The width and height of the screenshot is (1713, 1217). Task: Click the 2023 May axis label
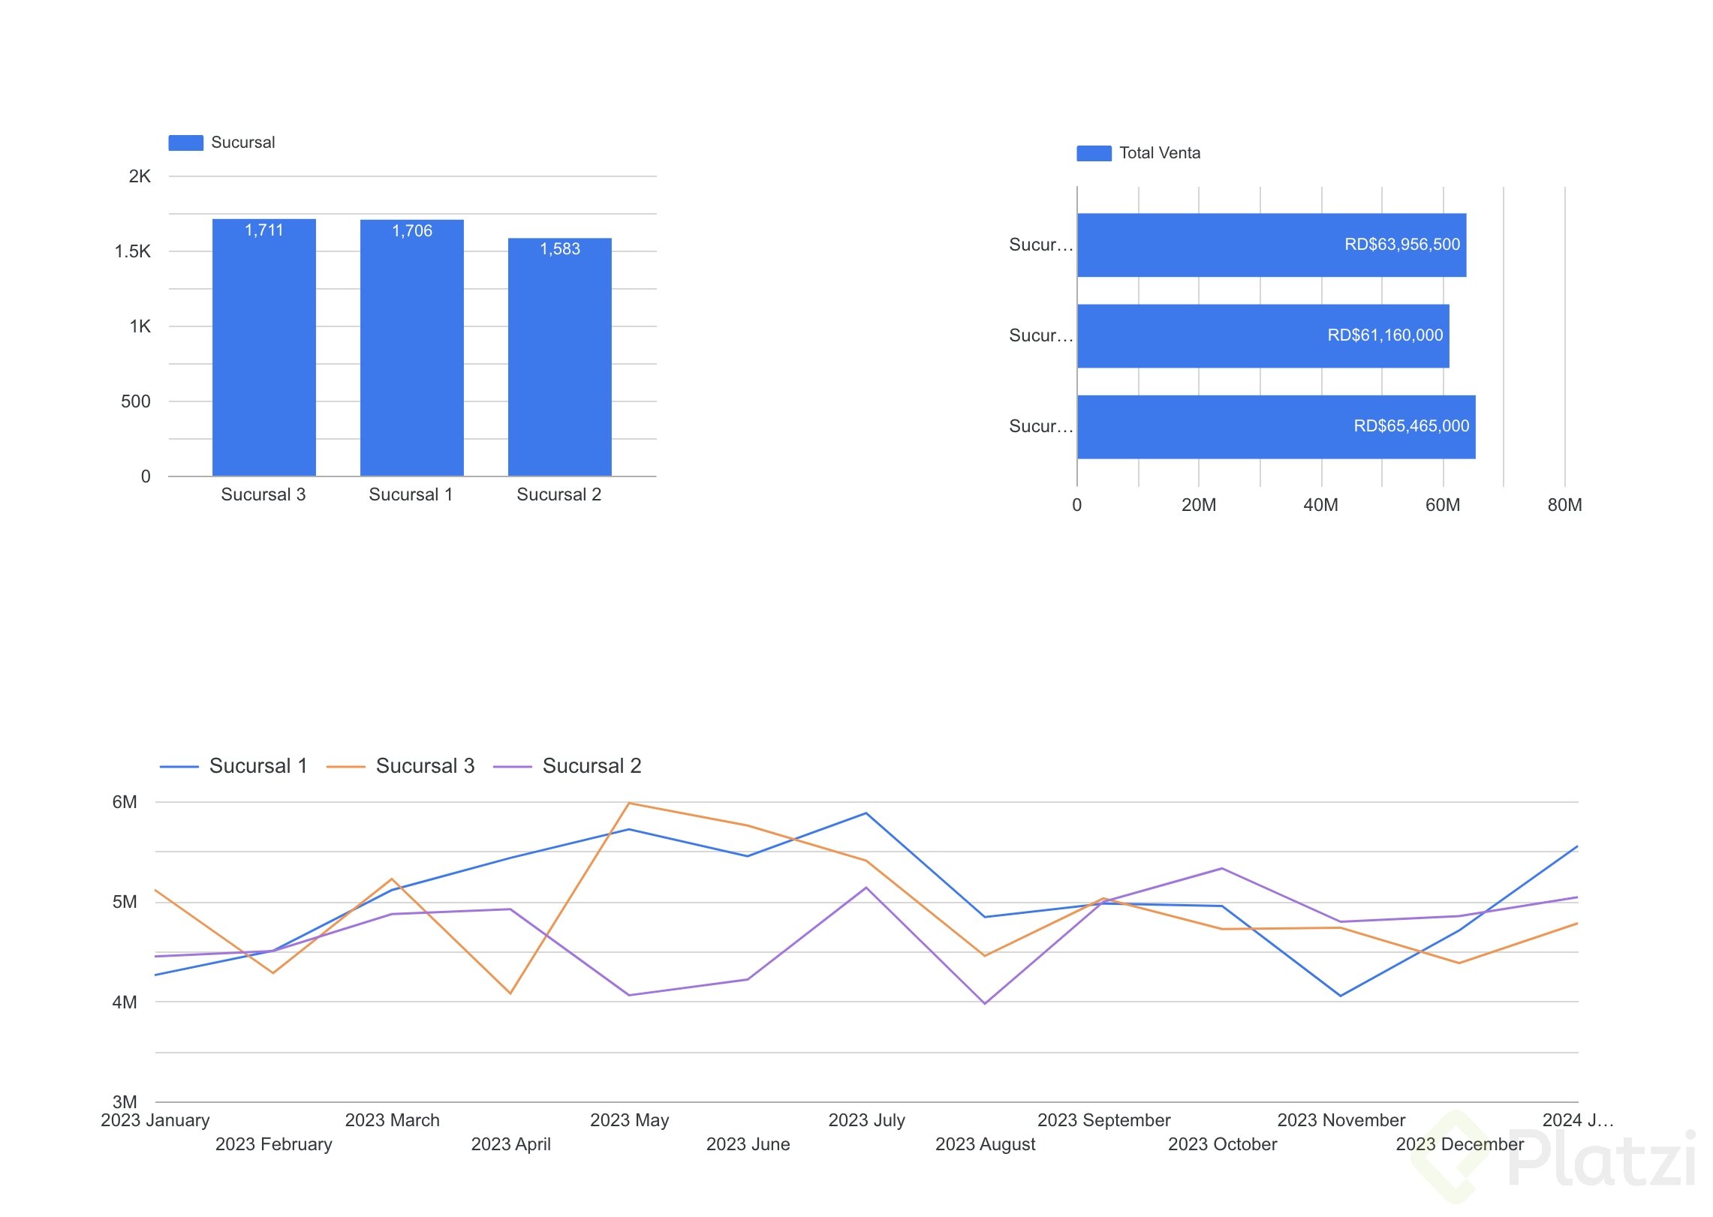[629, 1119]
